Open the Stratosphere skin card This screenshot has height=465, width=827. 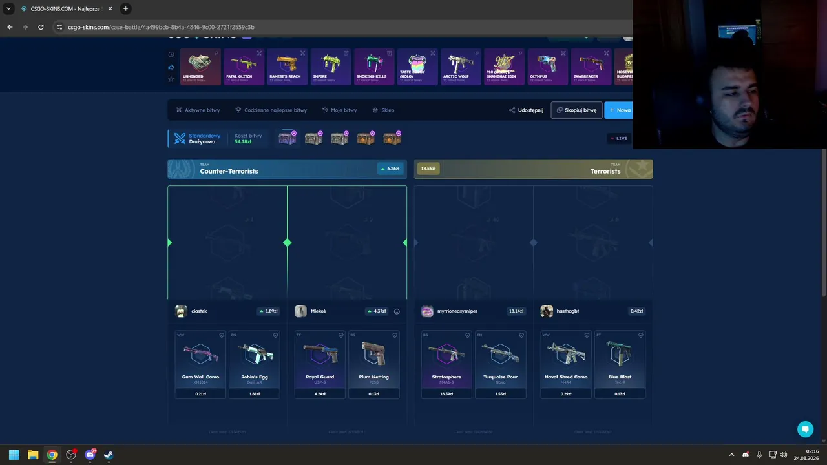(446, 365)
